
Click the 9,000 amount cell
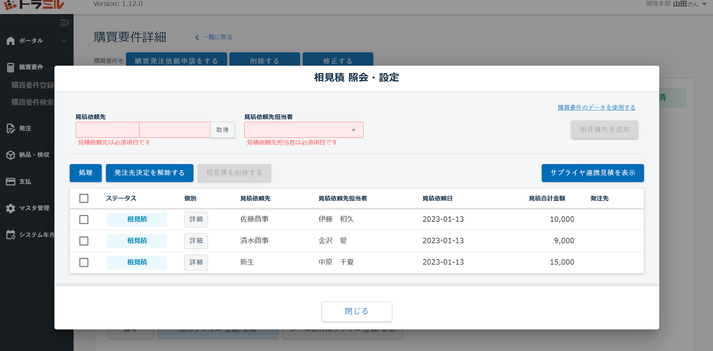[564, 241]
